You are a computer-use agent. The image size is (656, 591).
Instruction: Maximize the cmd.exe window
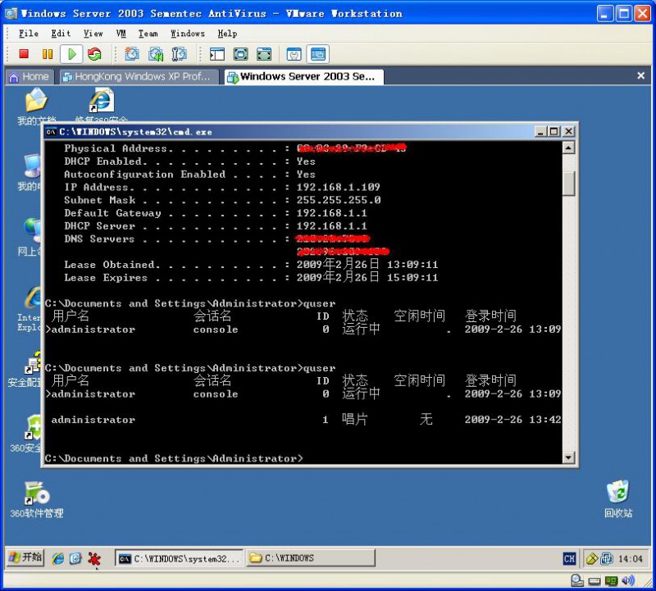click(x=554, y=132)
